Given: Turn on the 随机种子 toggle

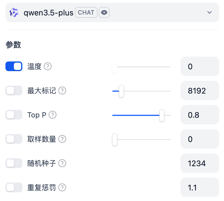Looking at the screenshot, I should (14, 163).
